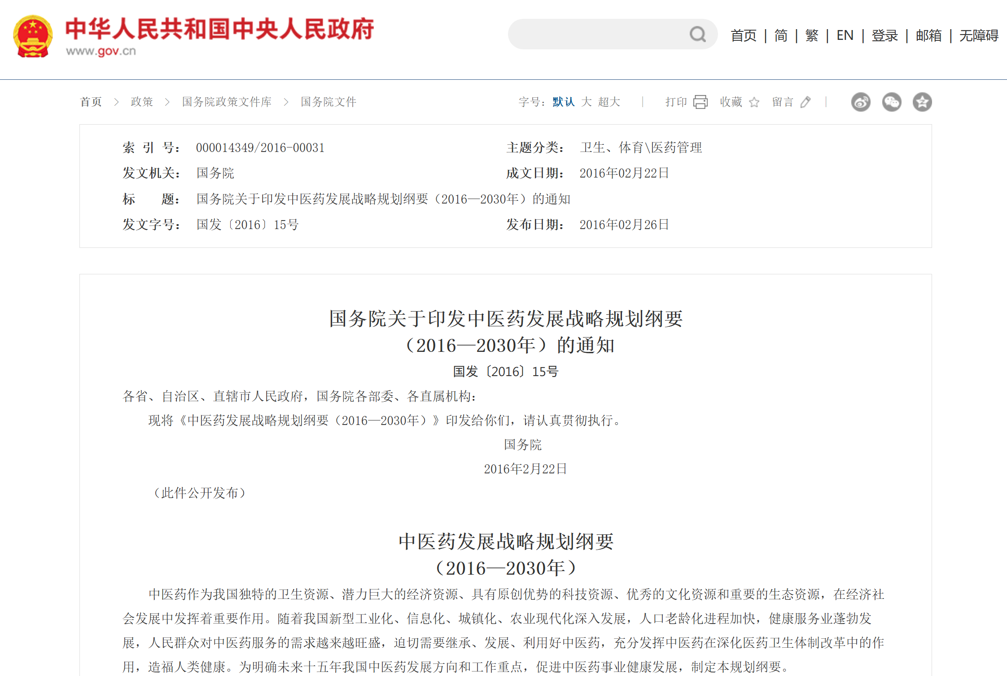The width and height of the screenshot is (1007, 676).
Task: Open the 登录 login link
Action: [x=885, y=35]
